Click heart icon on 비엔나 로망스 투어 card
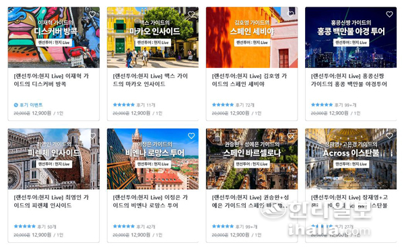The image size is (404, 247). [x=191, y=136]
